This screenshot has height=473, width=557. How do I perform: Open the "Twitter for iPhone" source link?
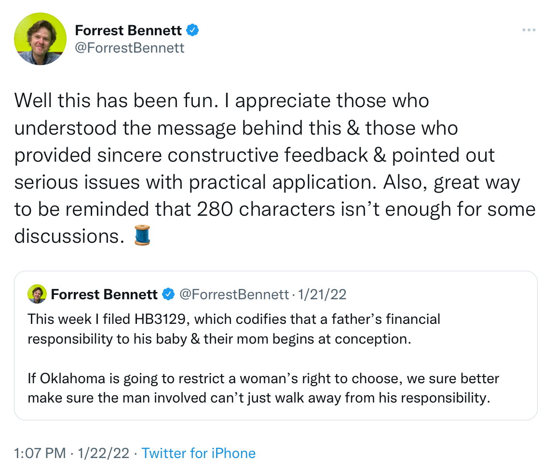(199, 453)
